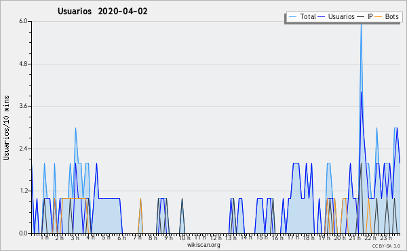
Task: Select the 'Total' legend entry
Action: tap(302, 16)
